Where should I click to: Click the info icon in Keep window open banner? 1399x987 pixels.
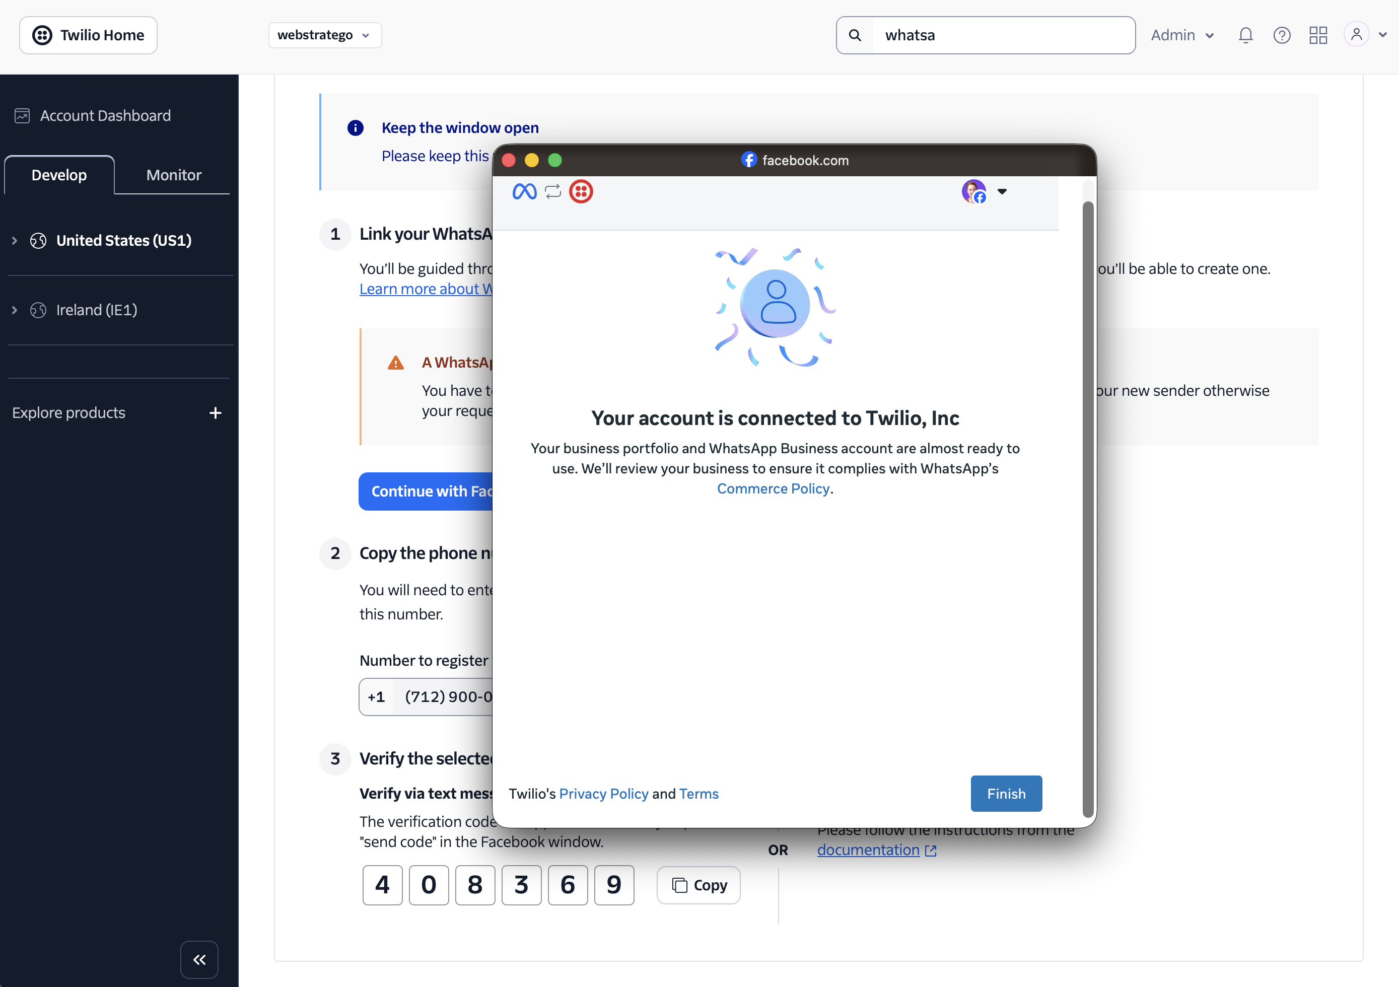355,128
